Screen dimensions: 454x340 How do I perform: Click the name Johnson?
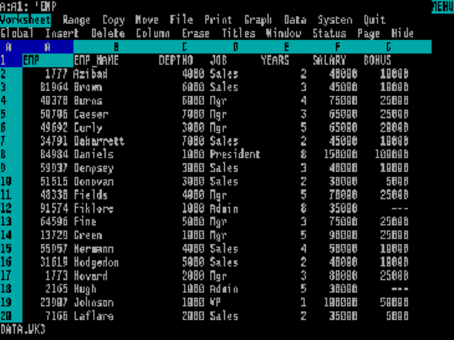coord(94,302)
